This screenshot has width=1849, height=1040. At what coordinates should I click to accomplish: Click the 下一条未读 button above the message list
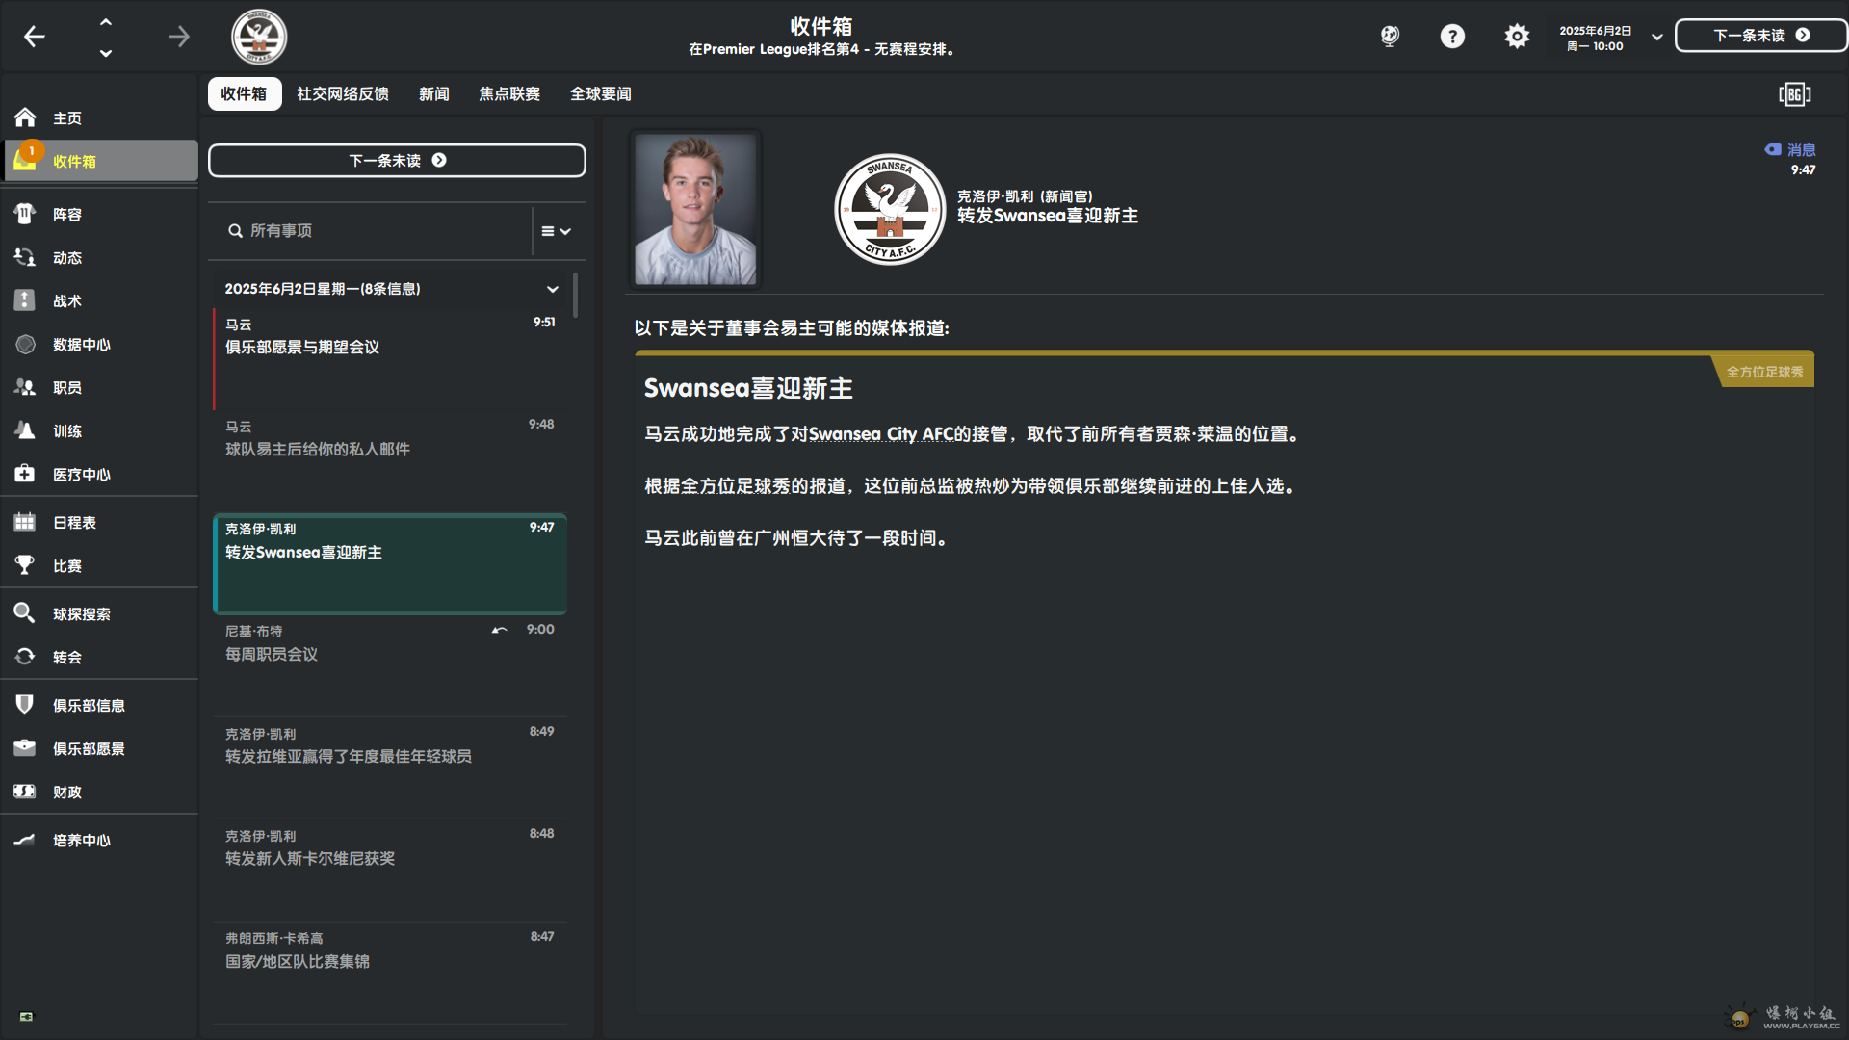tap(397, 161)
